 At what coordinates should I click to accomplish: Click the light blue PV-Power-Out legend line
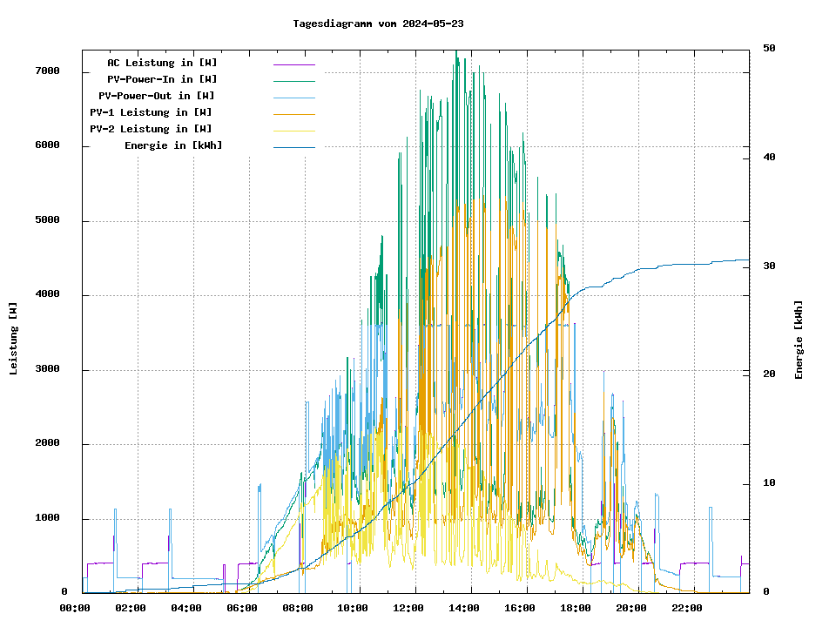coord(293,98)
